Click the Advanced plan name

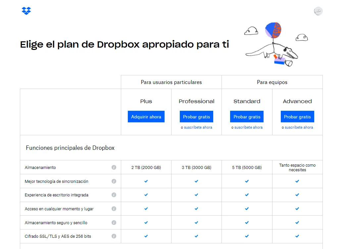tap(297, 102)
